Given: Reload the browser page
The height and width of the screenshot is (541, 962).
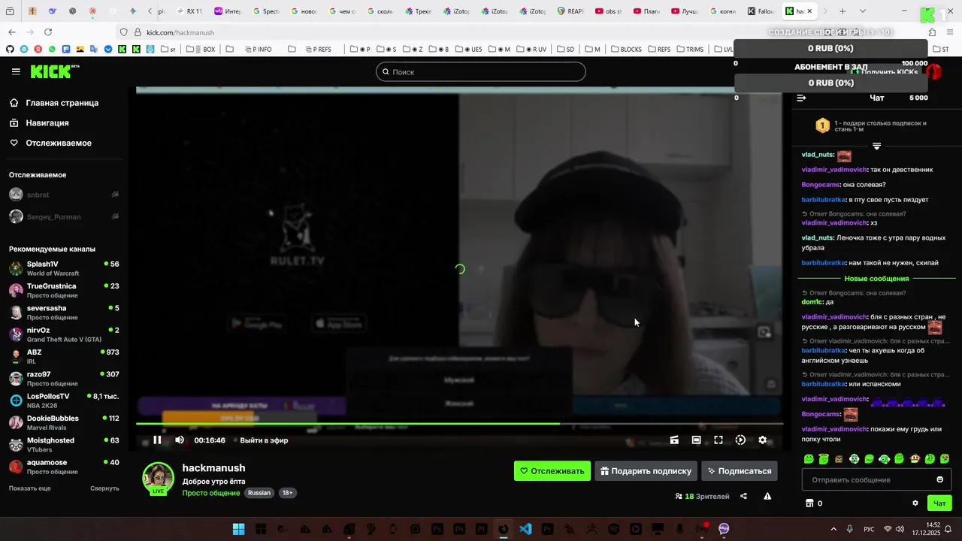Looking at the screenshot, I should tap(48, 32).
